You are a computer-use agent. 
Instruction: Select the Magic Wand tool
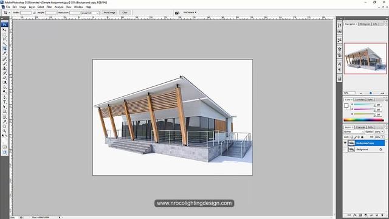(4, 44)
